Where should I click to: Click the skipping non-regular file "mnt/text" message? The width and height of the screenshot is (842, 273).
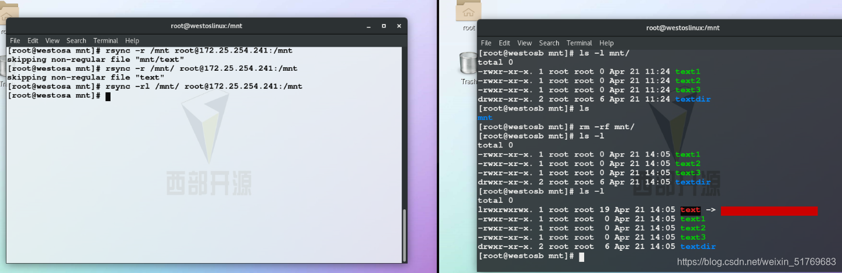[96, 60]
